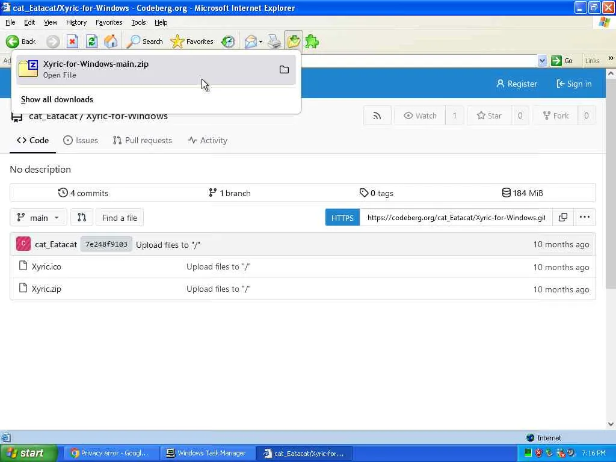This screenshot has height=462, width=616.
Task: View the 0 tags list
Action: point(376,193)
